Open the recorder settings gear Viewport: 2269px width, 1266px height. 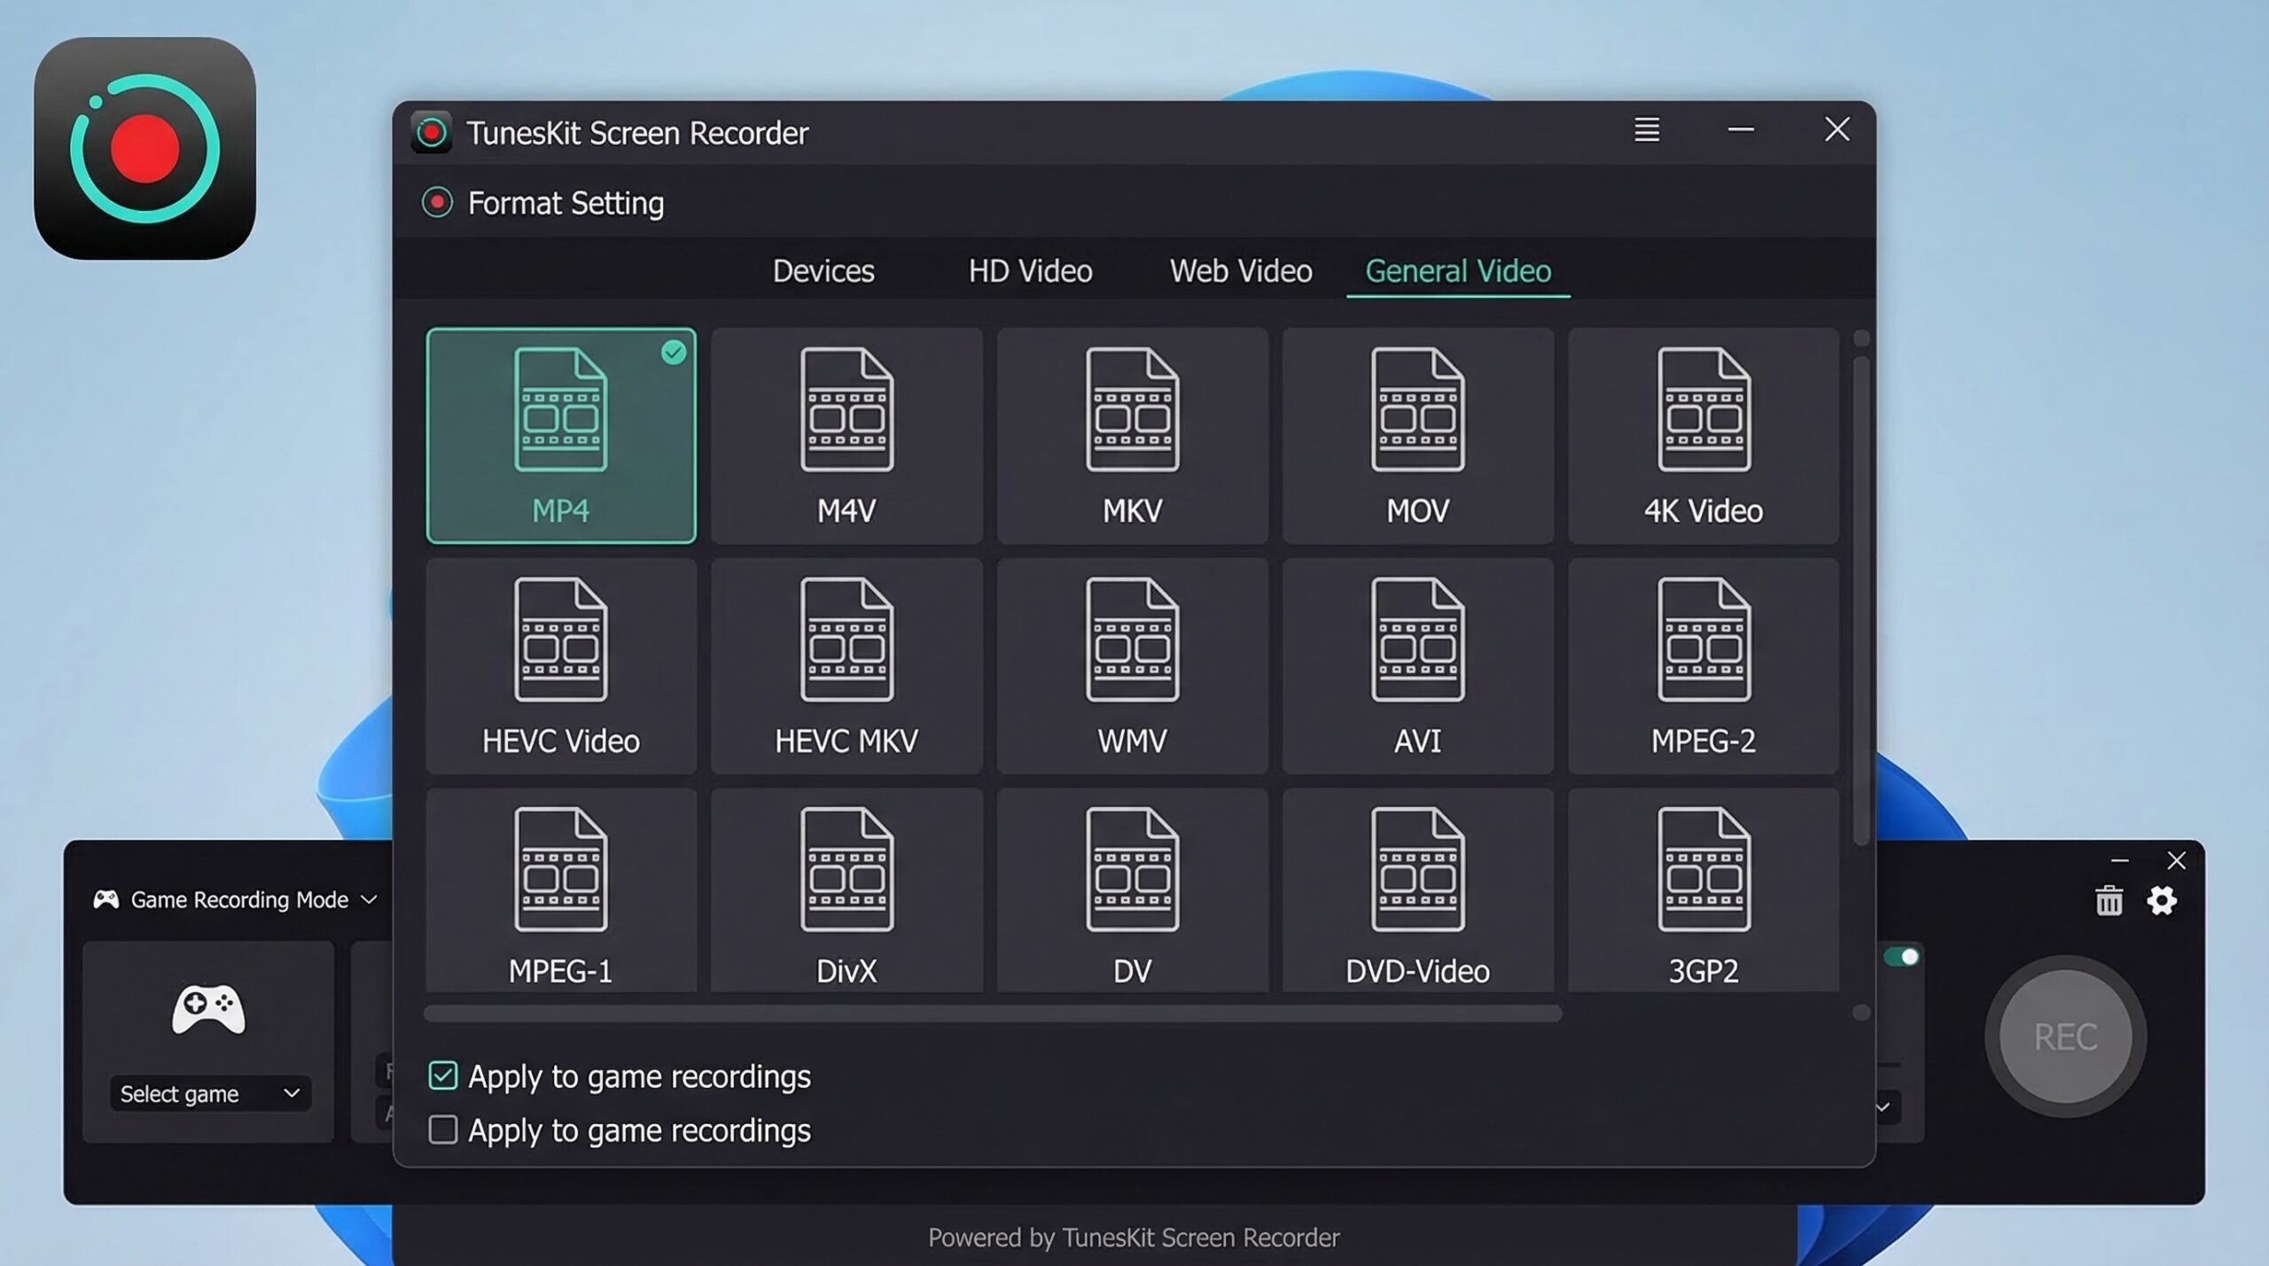pos(2163,900)
